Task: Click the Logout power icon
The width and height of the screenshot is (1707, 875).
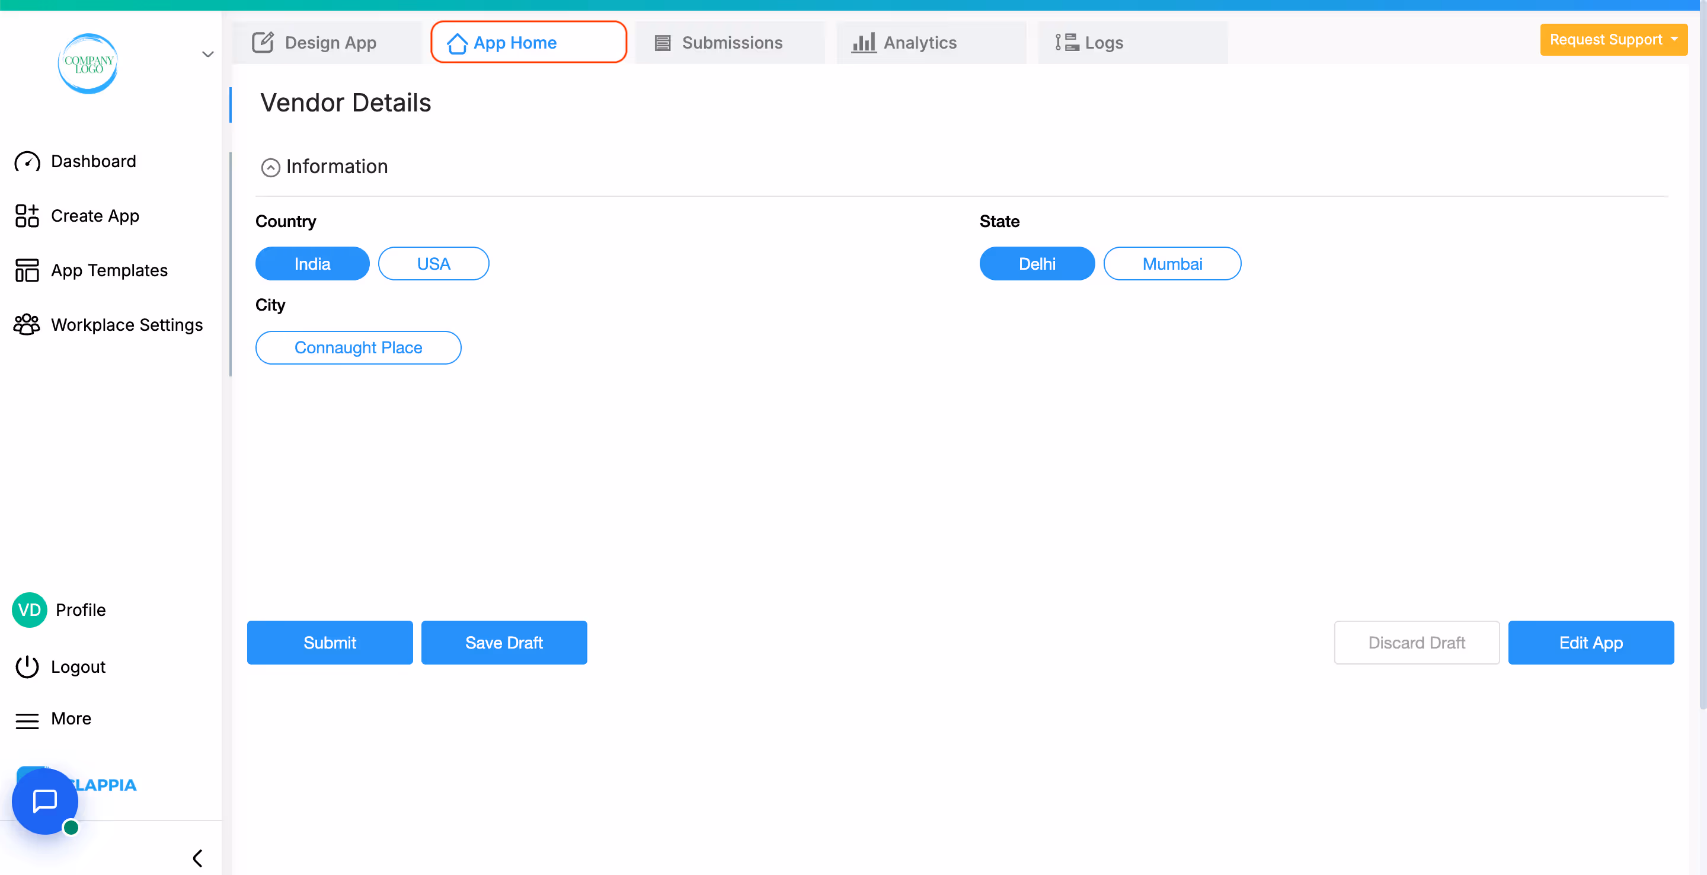Action: 27,667
